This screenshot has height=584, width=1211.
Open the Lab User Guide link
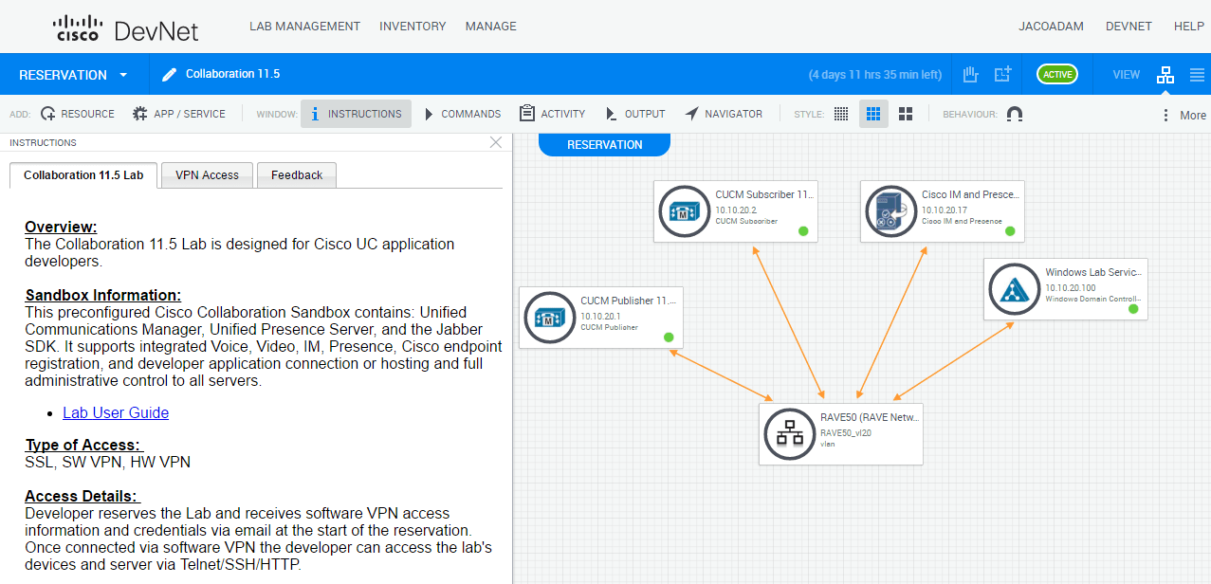(115, 412)
